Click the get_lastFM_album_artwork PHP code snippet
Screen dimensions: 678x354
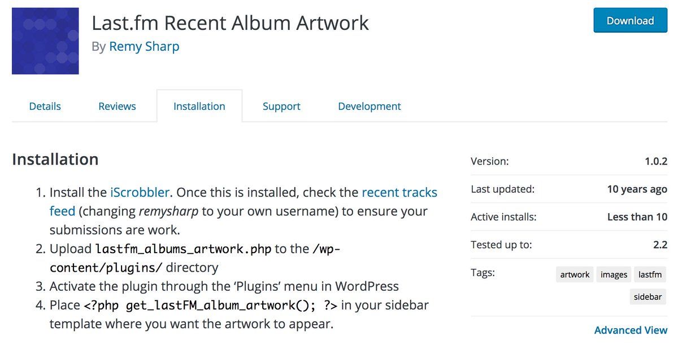coord(211,305)
